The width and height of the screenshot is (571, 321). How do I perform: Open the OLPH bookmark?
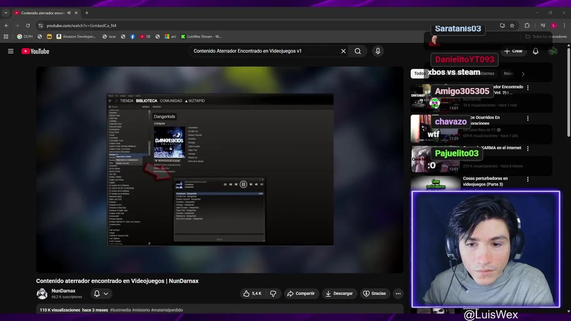tap(25, 37)
